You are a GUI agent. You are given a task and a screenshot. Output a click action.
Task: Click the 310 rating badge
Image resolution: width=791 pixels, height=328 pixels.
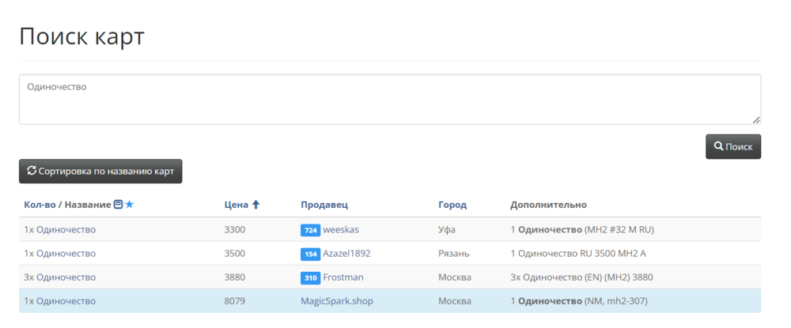point(310,277)
